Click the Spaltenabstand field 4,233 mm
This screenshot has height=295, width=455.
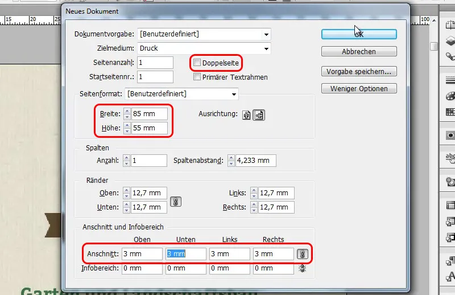click(255, 161)
